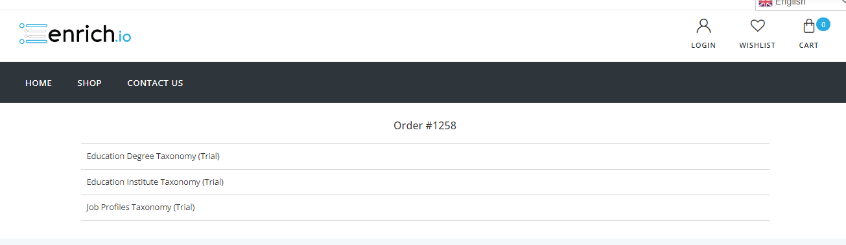Select Job Profiles Taxonomy (Trial) row
846x245 pixels.
[x=425, y=208]
